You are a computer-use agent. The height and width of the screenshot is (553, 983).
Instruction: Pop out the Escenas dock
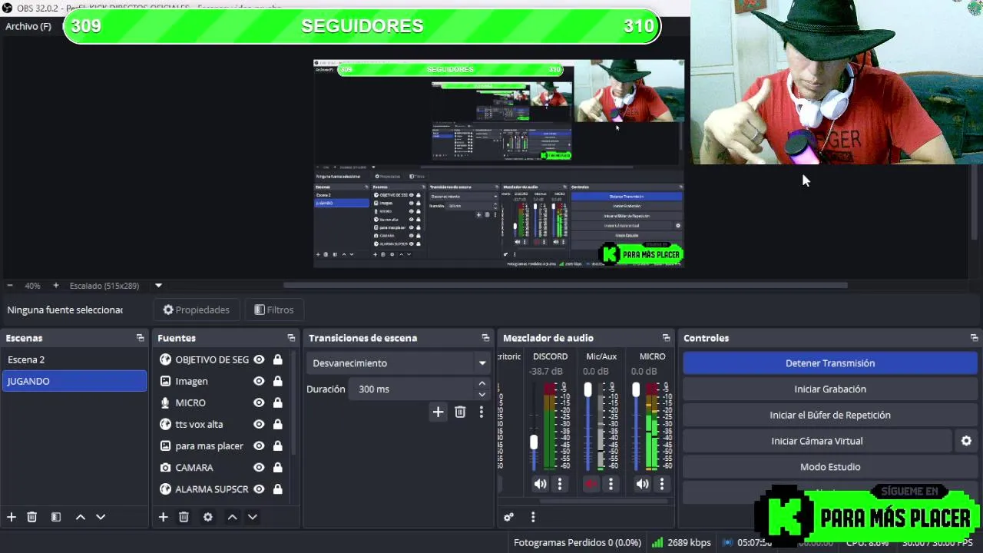click(x=140, y=338)
